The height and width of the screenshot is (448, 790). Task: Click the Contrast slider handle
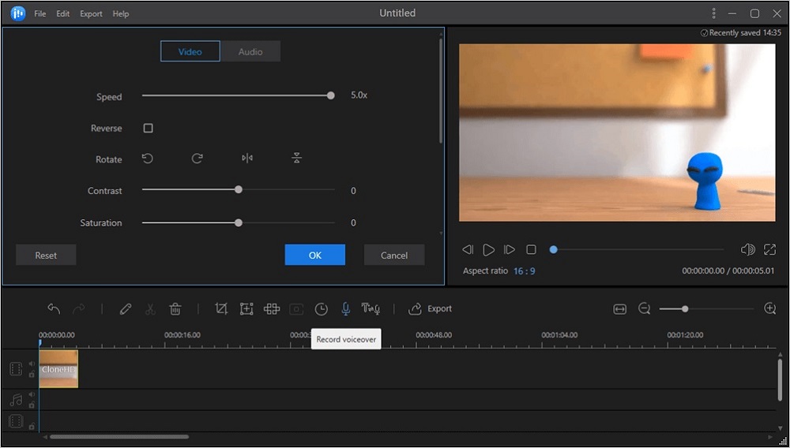tap(239, 190)
